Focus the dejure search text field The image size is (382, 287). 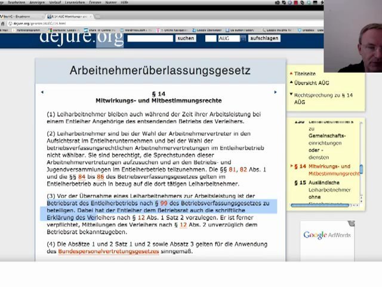point(150,38)
